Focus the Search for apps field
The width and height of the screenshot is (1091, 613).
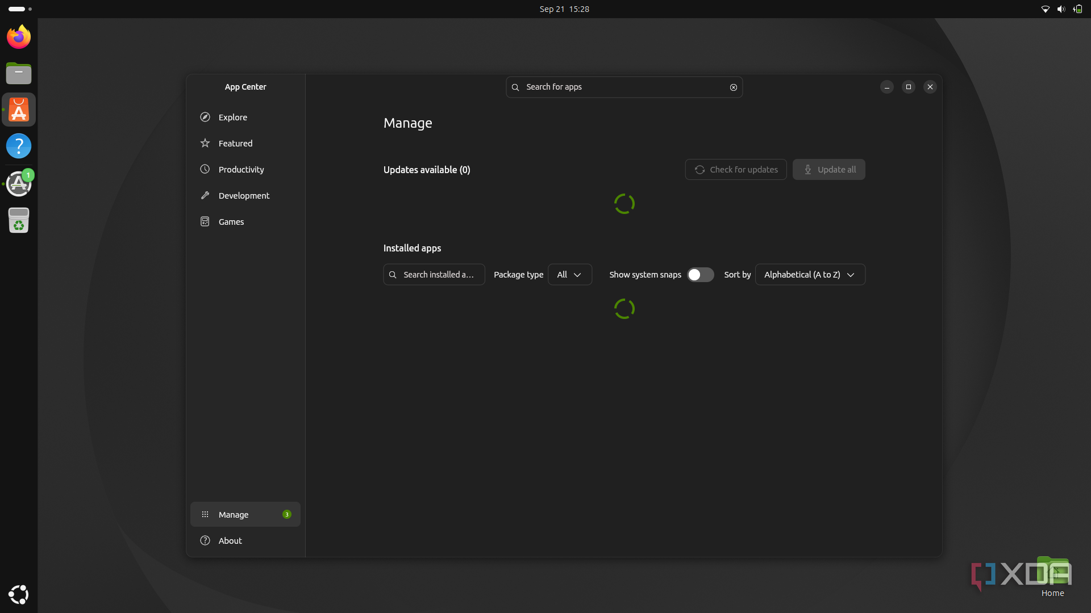click(x=624, y=87)
